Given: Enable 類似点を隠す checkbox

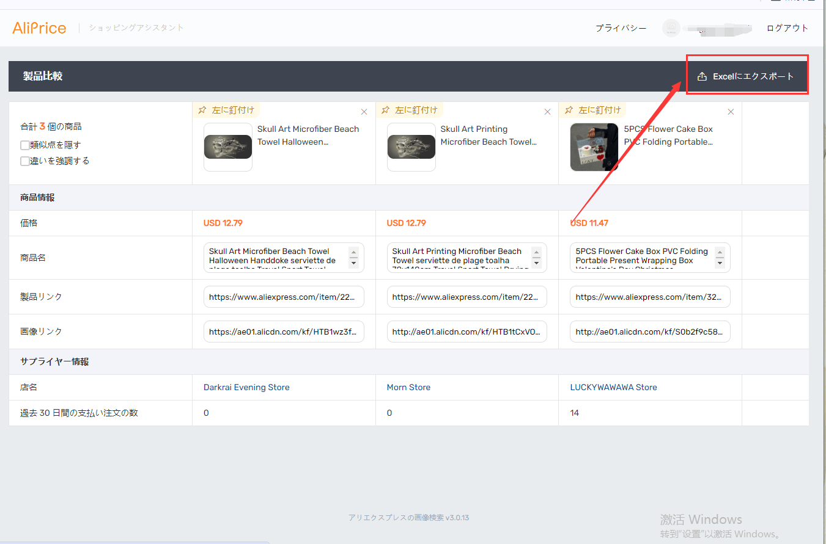Looking at the screenshot, I should pyautogui.click(x=25, y=145).
